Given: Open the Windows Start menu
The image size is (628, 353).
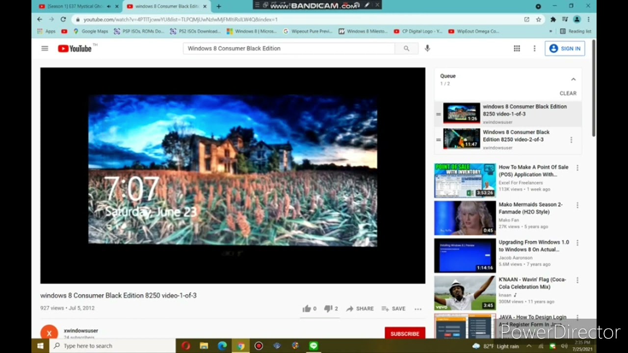Looking at the screenshot, I should pyautogui.click(x=40, y=346).
